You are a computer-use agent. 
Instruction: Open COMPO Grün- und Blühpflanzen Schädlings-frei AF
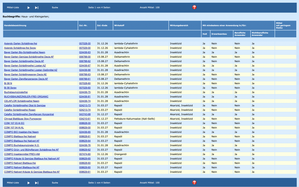[x=31, y=150]
